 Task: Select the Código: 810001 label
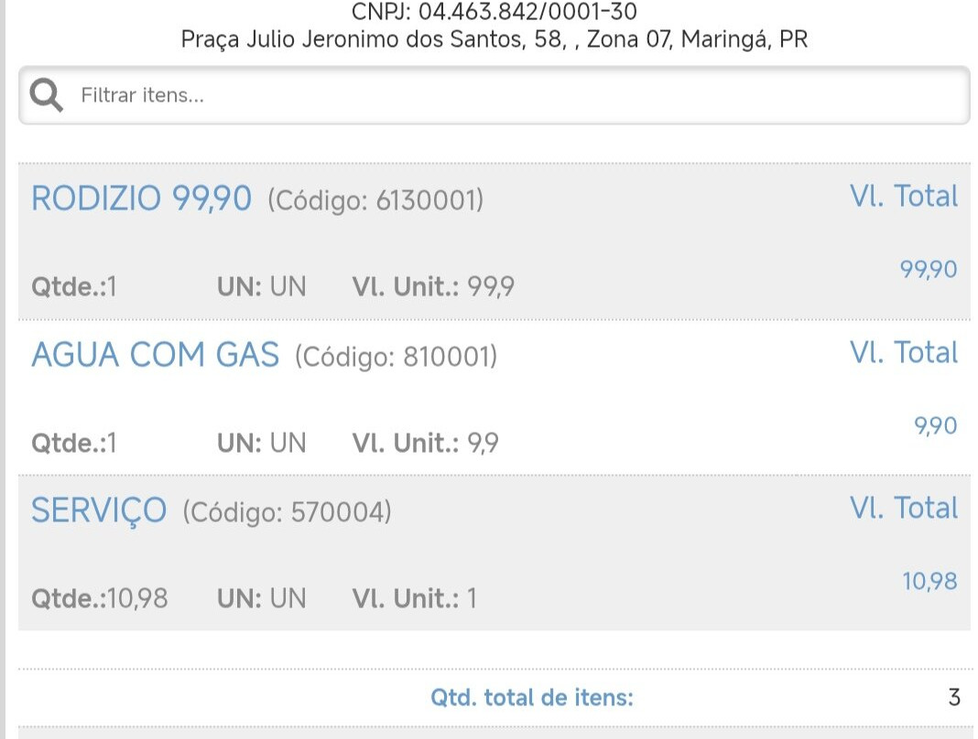pos(396,356)
